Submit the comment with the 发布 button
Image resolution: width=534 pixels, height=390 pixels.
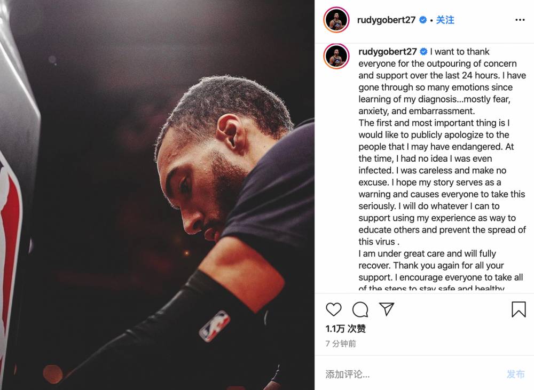[515, 374]
